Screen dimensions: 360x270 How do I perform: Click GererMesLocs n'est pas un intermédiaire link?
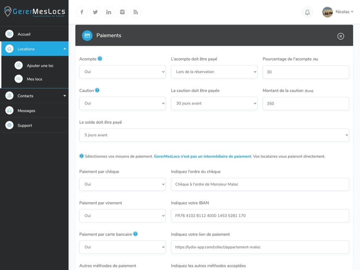pos(203,156)
